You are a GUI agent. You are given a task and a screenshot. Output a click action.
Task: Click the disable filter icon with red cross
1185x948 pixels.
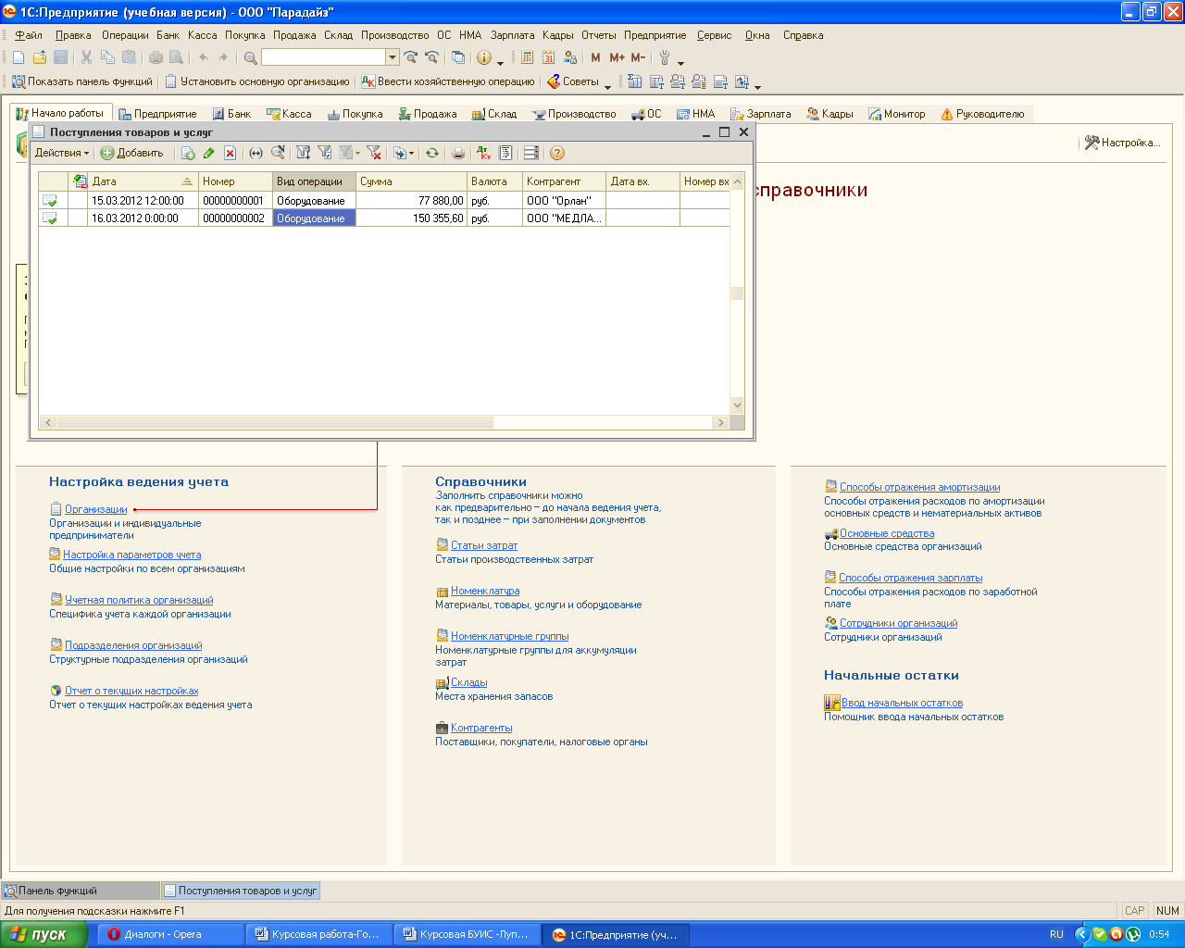[x=374, y=154]
